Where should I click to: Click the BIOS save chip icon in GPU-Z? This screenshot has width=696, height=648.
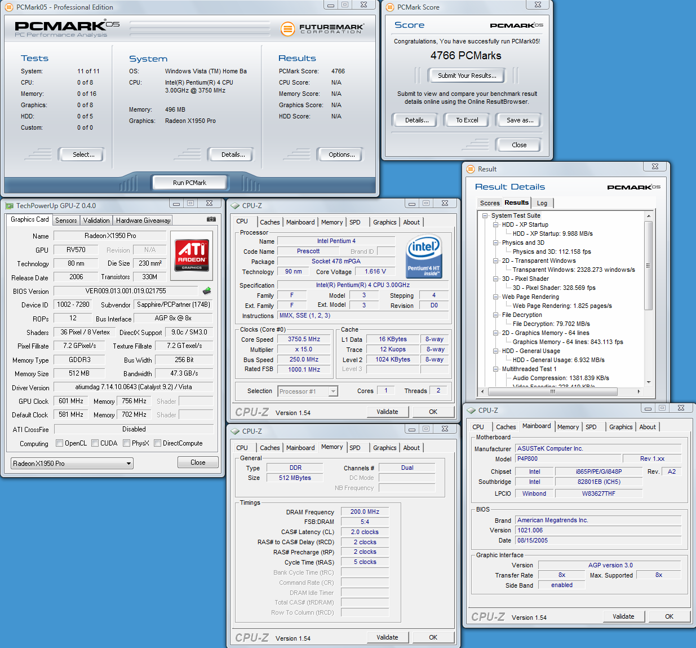[207, 291]
